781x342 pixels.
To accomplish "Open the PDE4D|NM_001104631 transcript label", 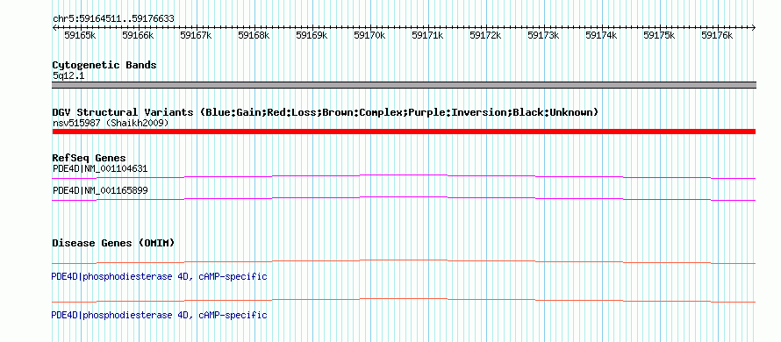I will point(100,168).
